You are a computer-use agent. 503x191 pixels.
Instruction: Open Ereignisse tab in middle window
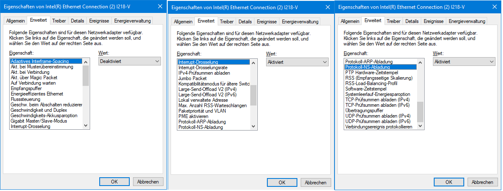pos(267,22)
